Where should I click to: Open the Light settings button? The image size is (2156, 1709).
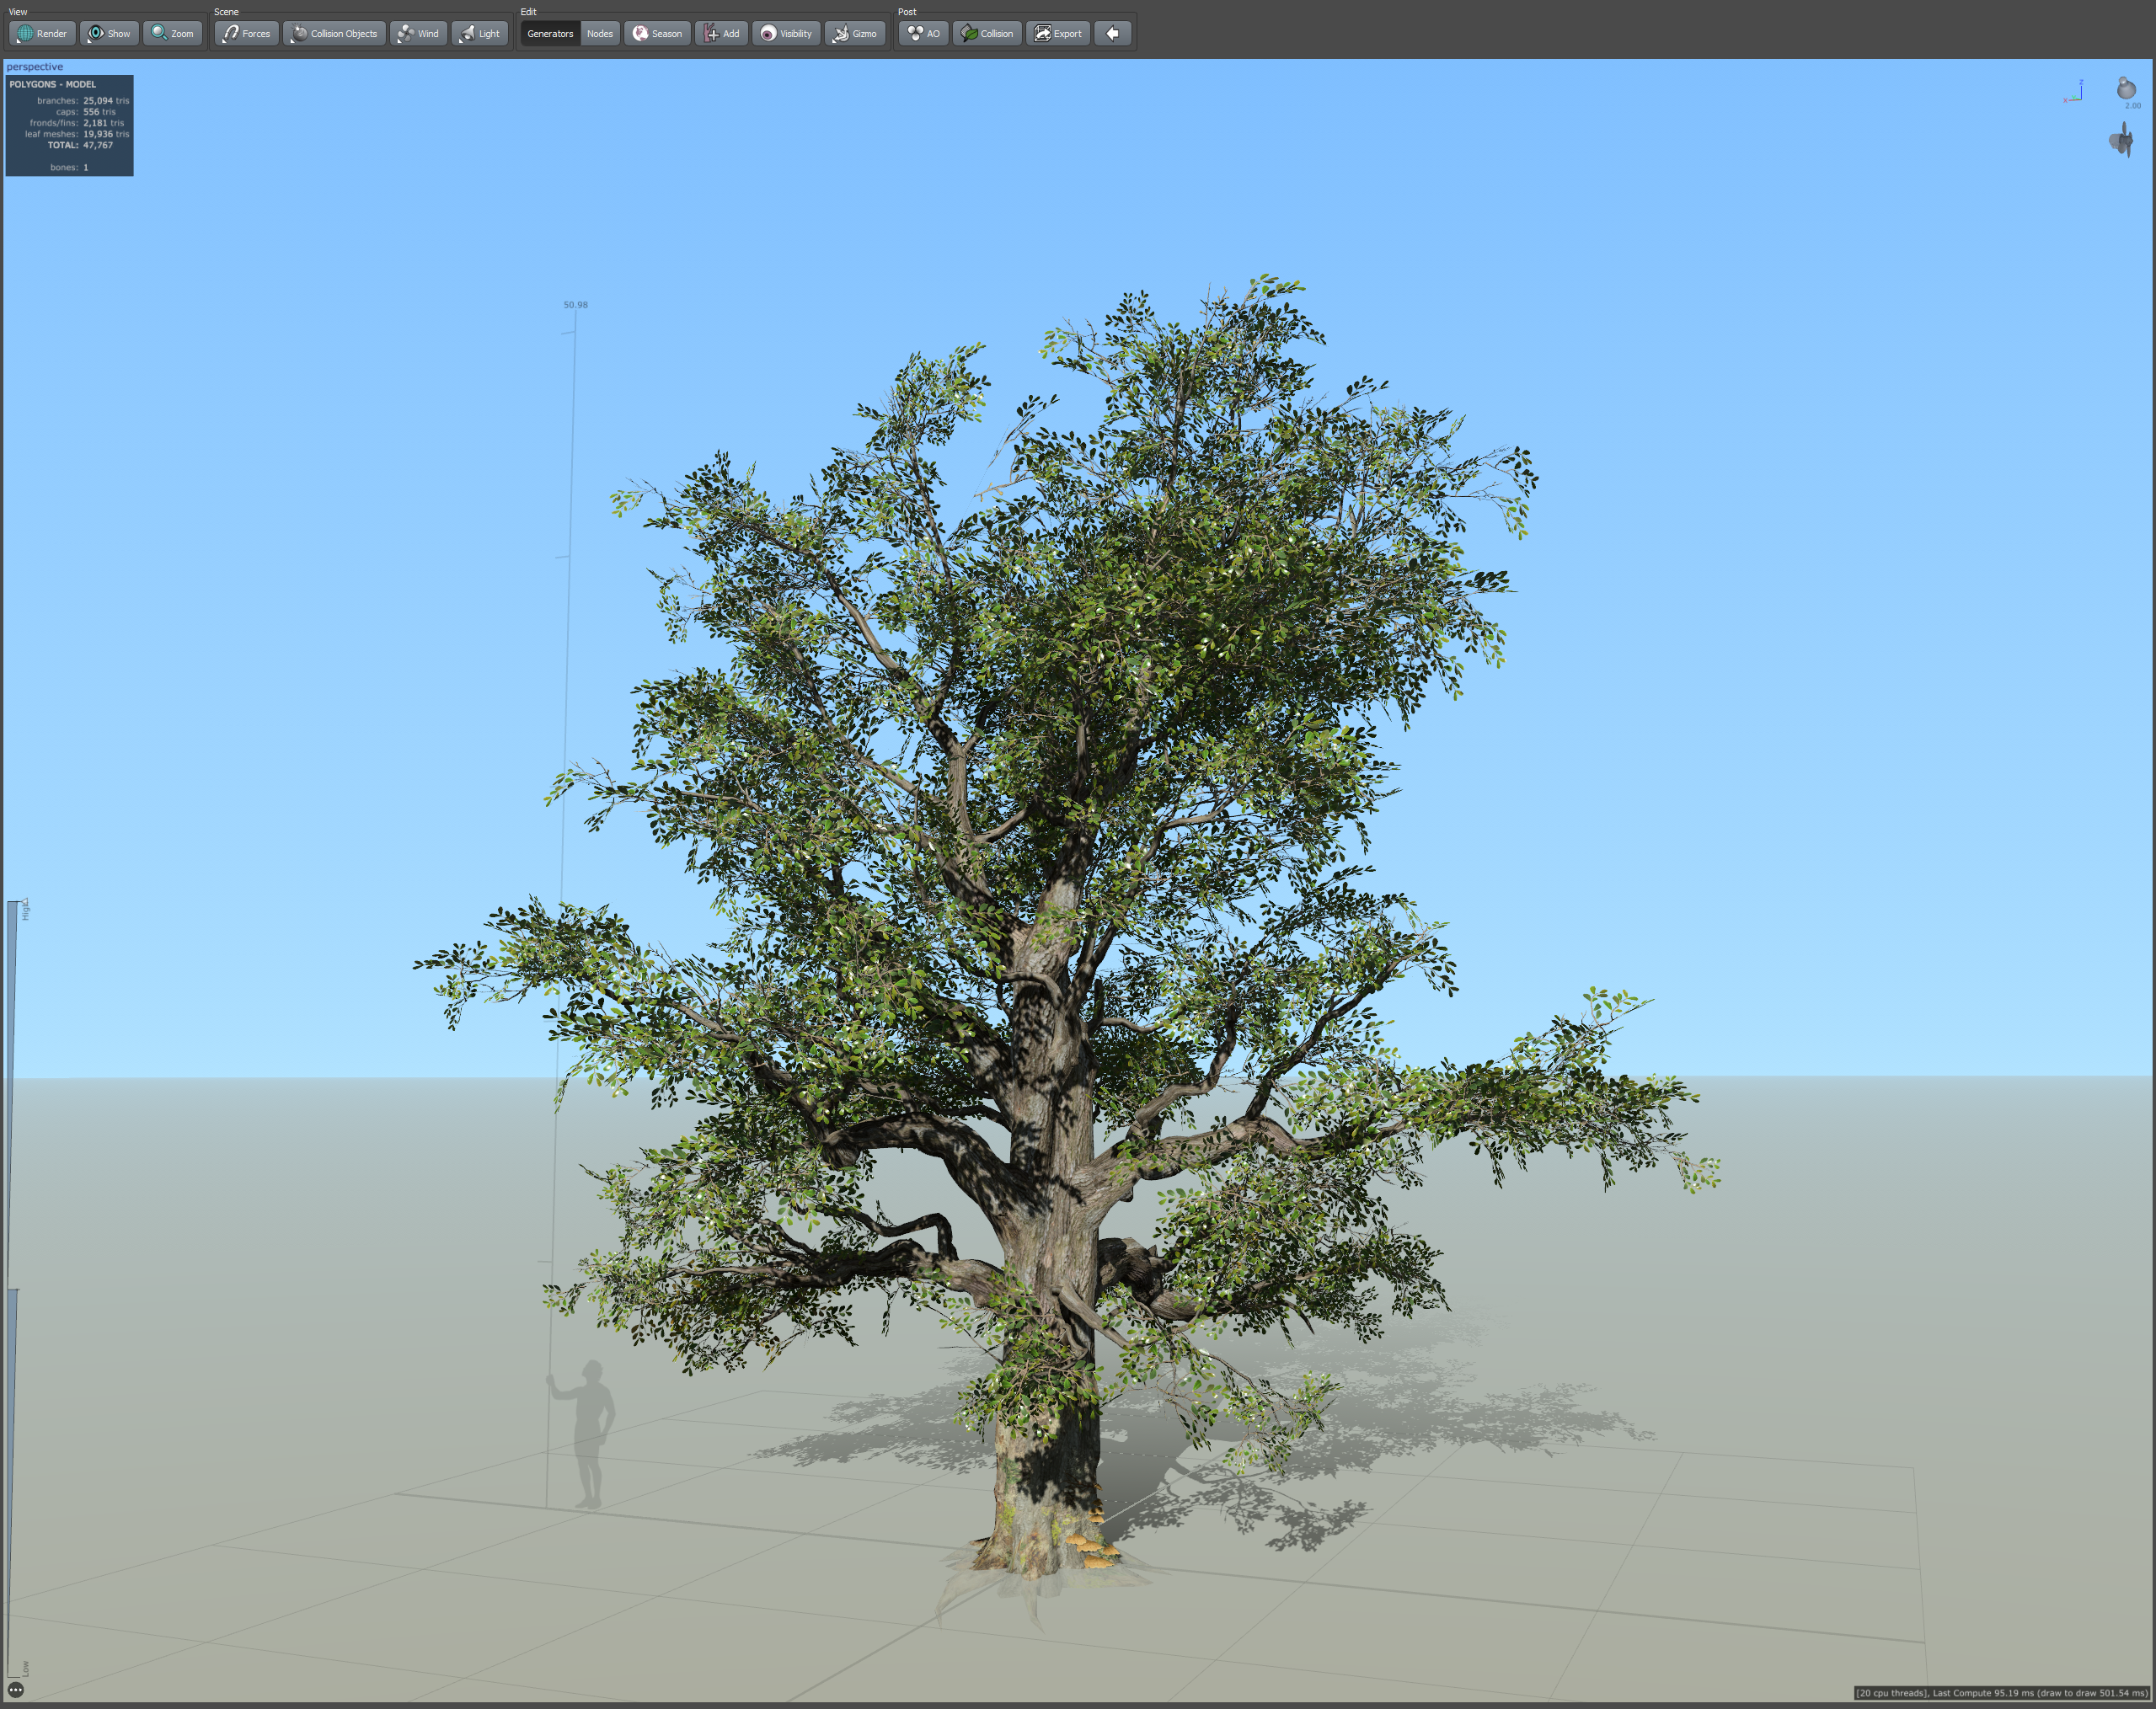479,33
